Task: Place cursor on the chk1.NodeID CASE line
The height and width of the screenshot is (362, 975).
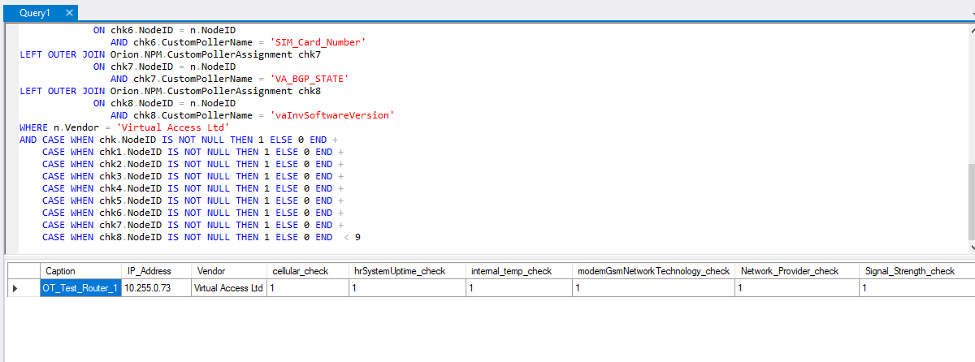Action: pos(193,152)
